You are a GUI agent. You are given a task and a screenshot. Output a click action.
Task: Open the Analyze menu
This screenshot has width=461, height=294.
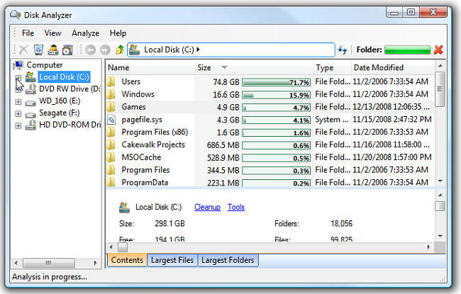point(85,33)
